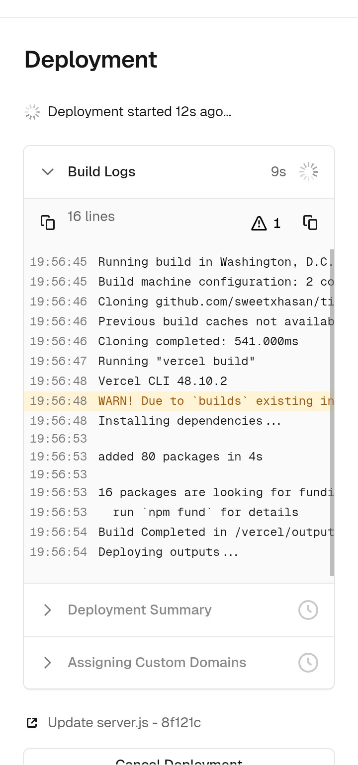Click the Deployment Summary clock icon
358x765 pixels.
click(308, 610)
